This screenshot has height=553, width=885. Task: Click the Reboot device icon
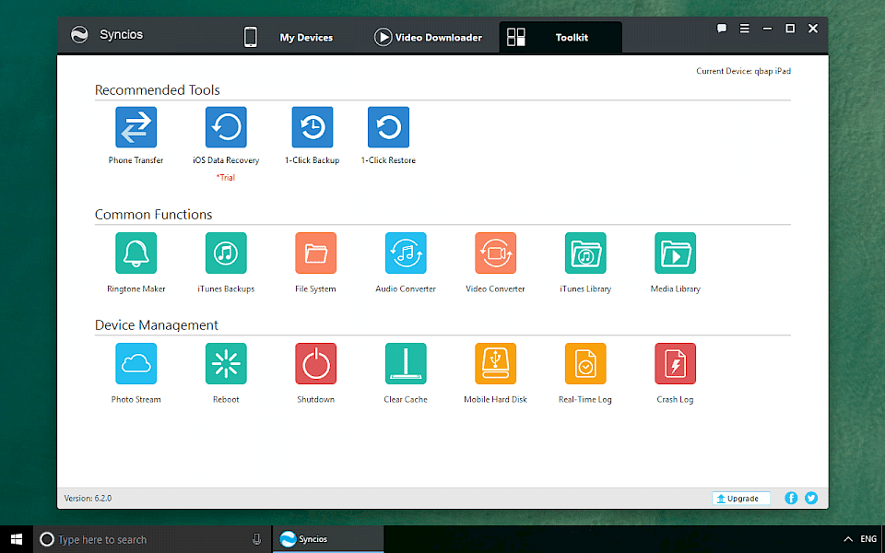(226, 363)
